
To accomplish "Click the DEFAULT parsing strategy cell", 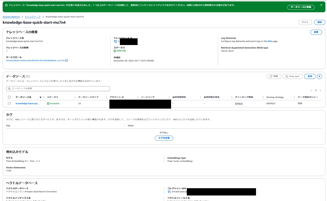I will [271, 103].
